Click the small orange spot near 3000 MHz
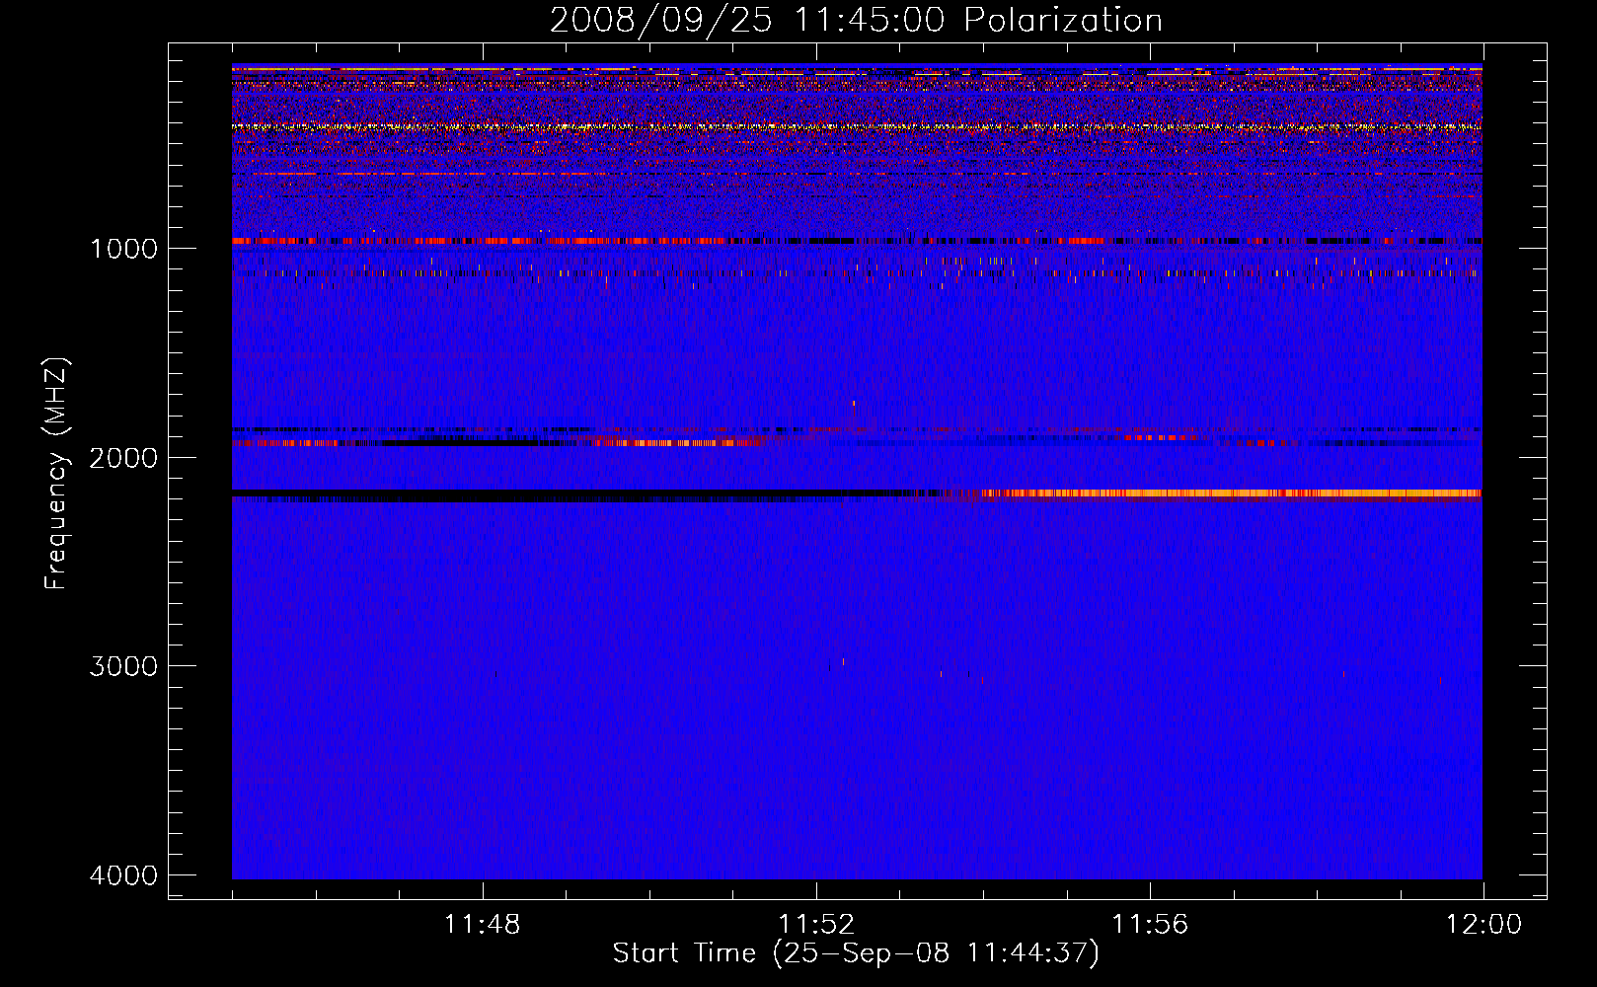This screenshot has height=987, width=1597. tap(843, 661)
